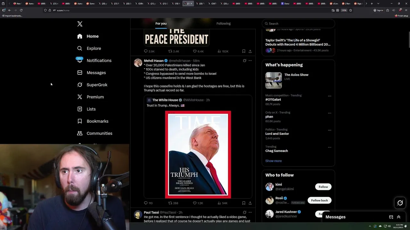Viewport: 410px width, 230px height.
Task: Open Mehdi Hasan's profile avatar
Action: tap(138, 63)
